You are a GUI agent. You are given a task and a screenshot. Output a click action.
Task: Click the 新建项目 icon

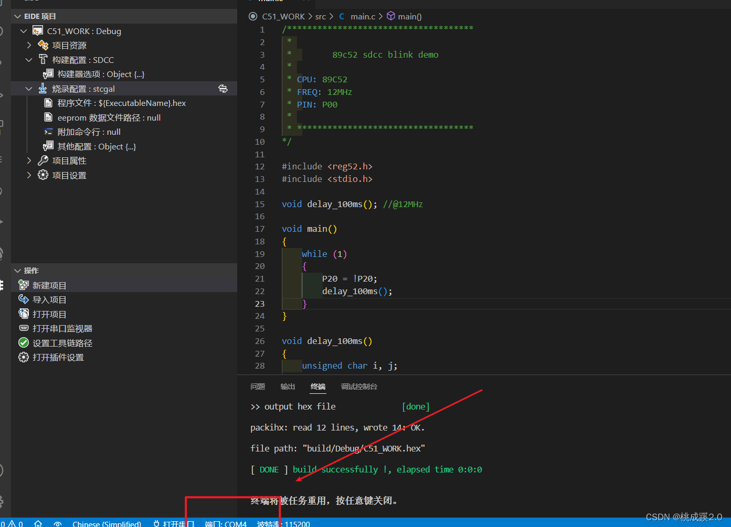tap(24, 285)
